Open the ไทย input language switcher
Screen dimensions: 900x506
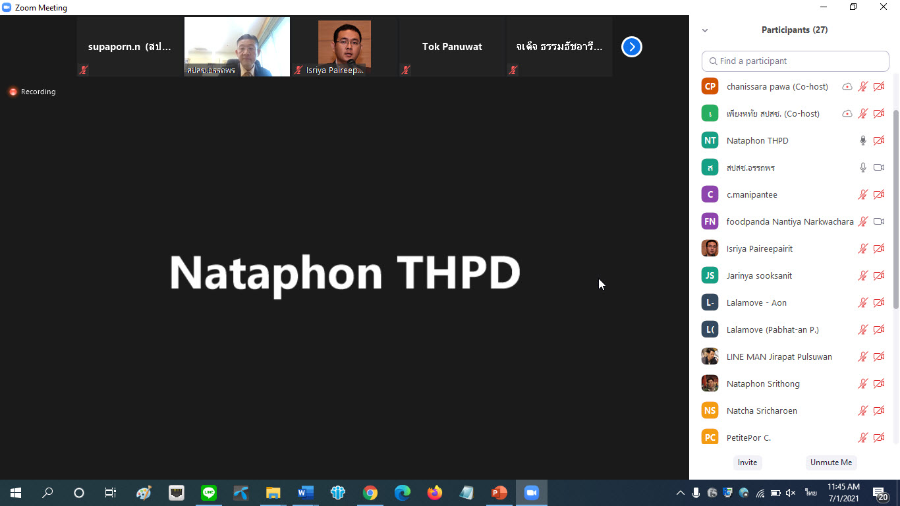(x=810, y=493)
